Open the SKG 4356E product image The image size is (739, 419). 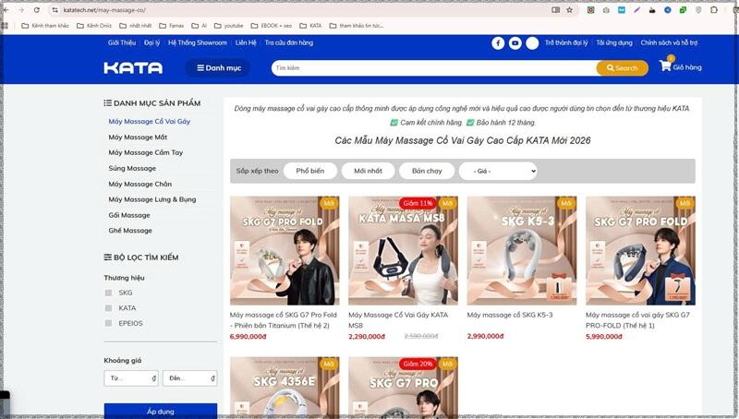click(x=285, y=388)
